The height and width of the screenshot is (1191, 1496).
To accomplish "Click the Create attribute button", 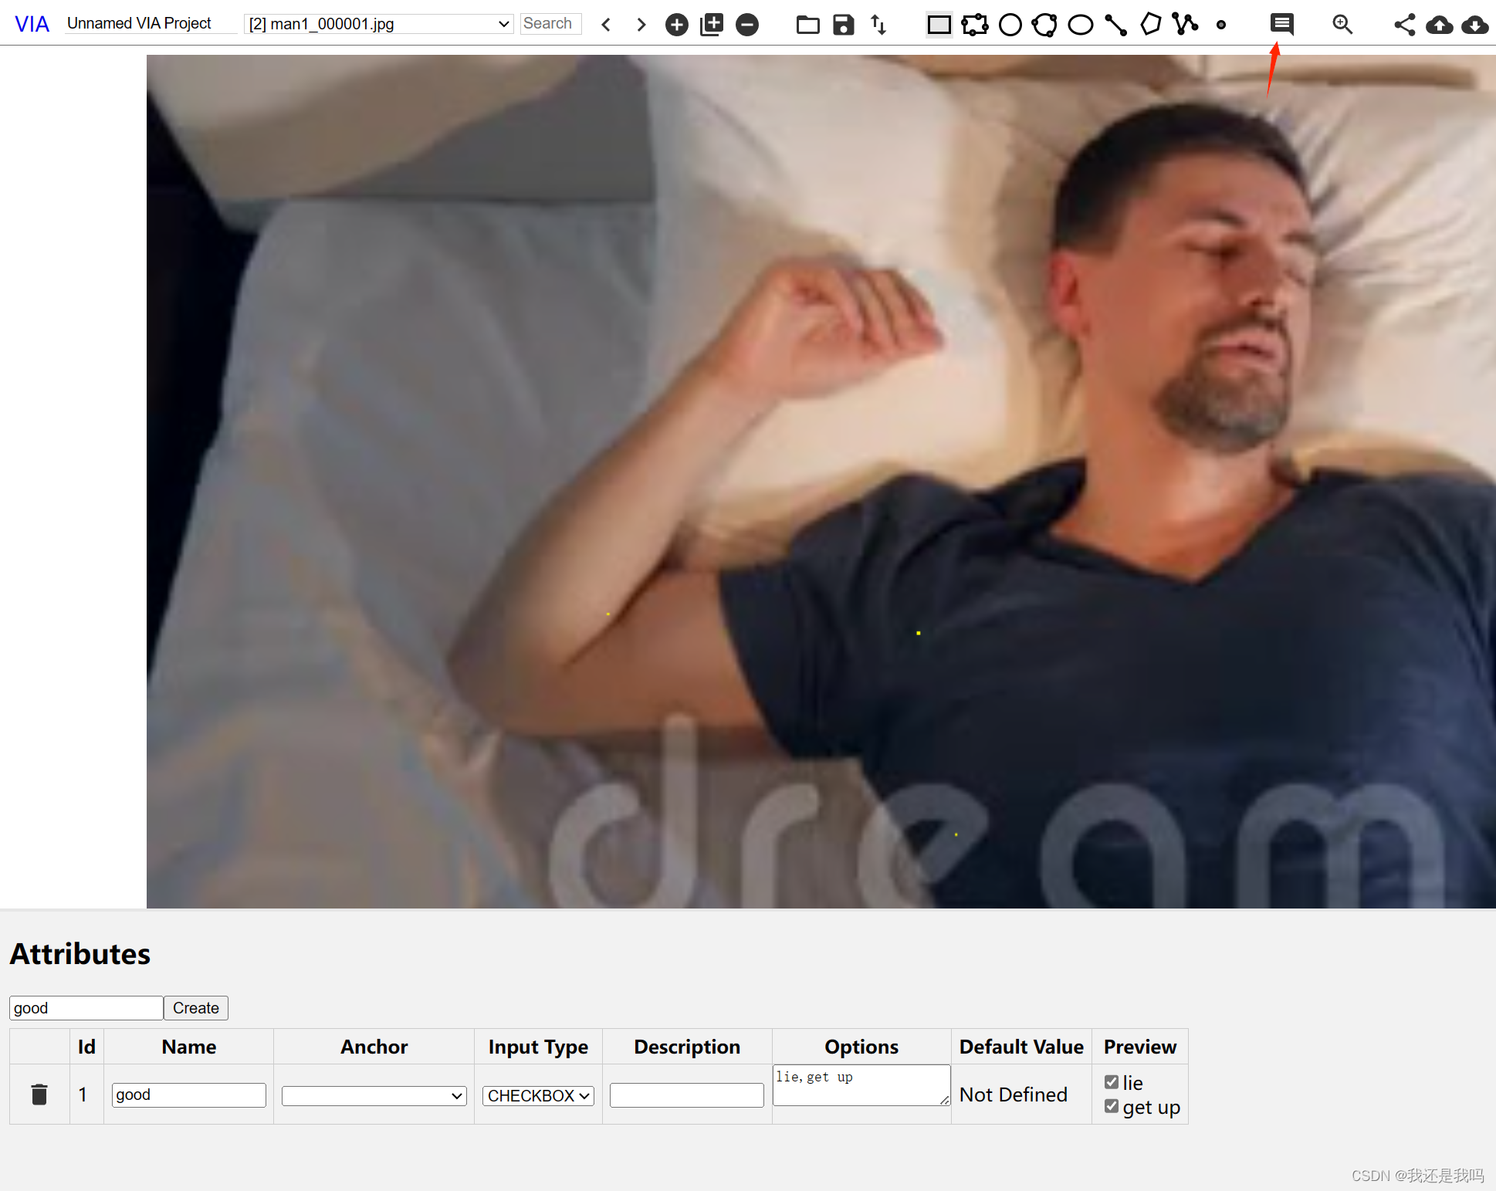I will point(195,1008).
